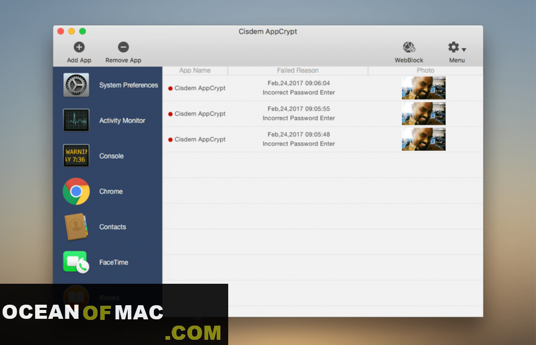Open the WebBlock globe icon
Image resolution: width=536 pixels, height=345 pixels.
(x=409, y=47)
